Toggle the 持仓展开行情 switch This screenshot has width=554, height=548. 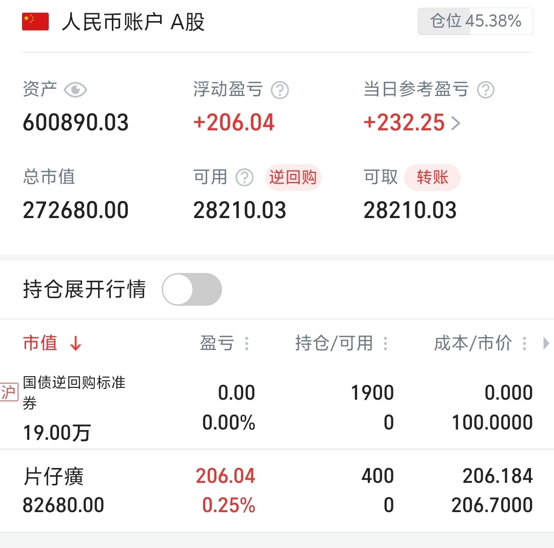192,289
